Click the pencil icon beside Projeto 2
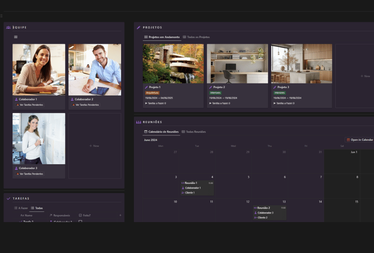Image resolution: width=374 pixels, height=253 pixels. click(x=211, y=87)
